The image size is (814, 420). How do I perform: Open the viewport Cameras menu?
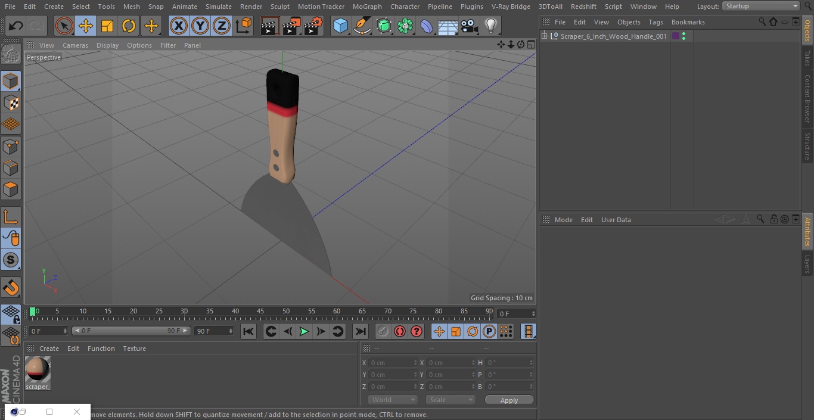[x=75, y=45]
